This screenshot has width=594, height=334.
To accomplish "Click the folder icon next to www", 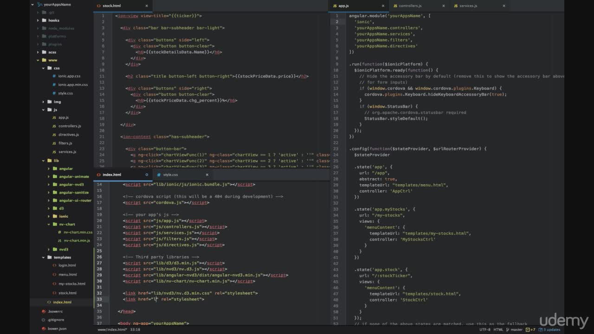I will click(44, 60).
